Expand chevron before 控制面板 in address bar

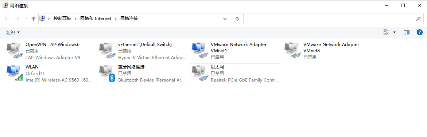[x=49, y=19]
